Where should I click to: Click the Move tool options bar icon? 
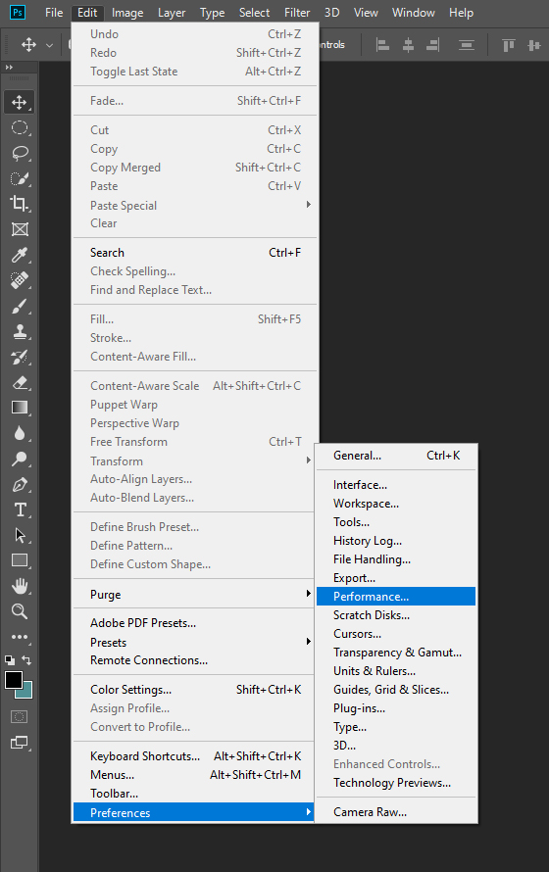tap(29, 45)
